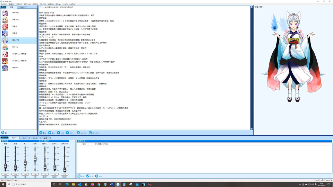Jump to start with 先頭 icon

pos(59,133)
